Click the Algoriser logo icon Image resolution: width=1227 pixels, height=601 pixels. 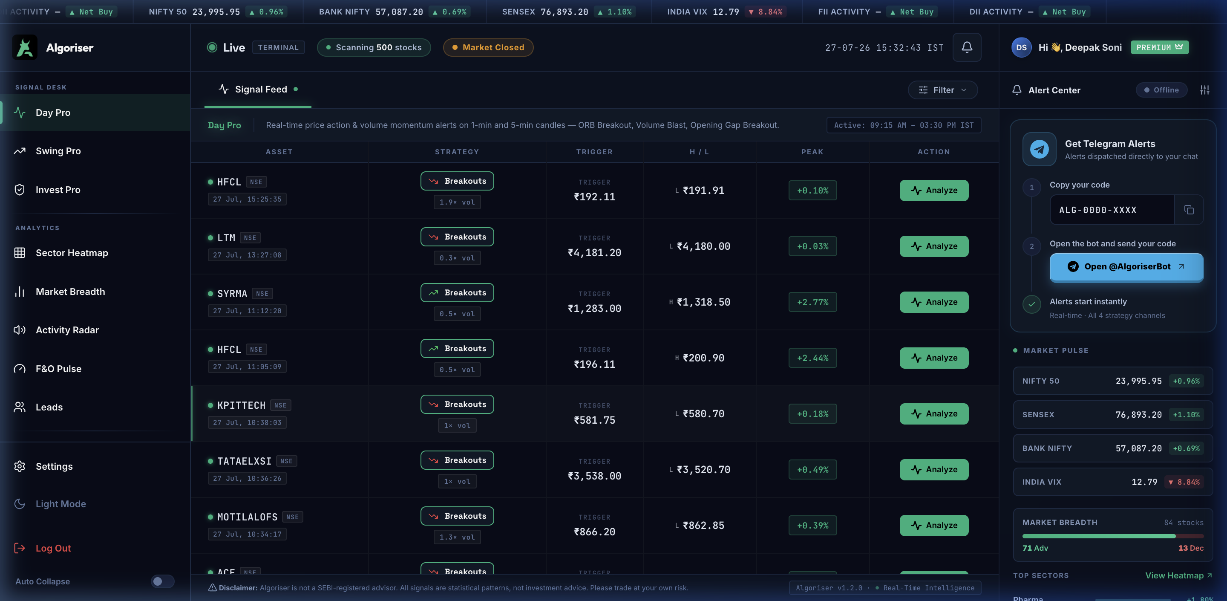(25, 47)
